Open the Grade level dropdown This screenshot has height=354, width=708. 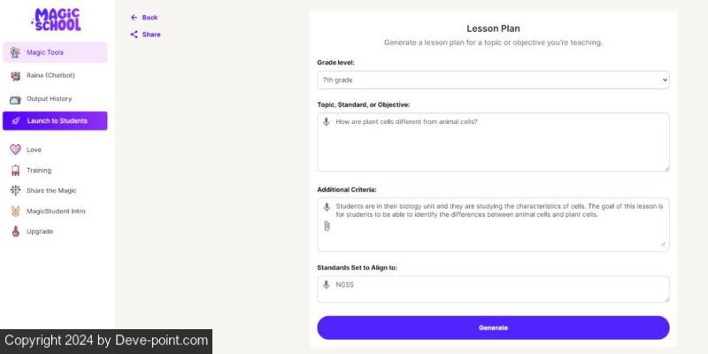[493, 80]
